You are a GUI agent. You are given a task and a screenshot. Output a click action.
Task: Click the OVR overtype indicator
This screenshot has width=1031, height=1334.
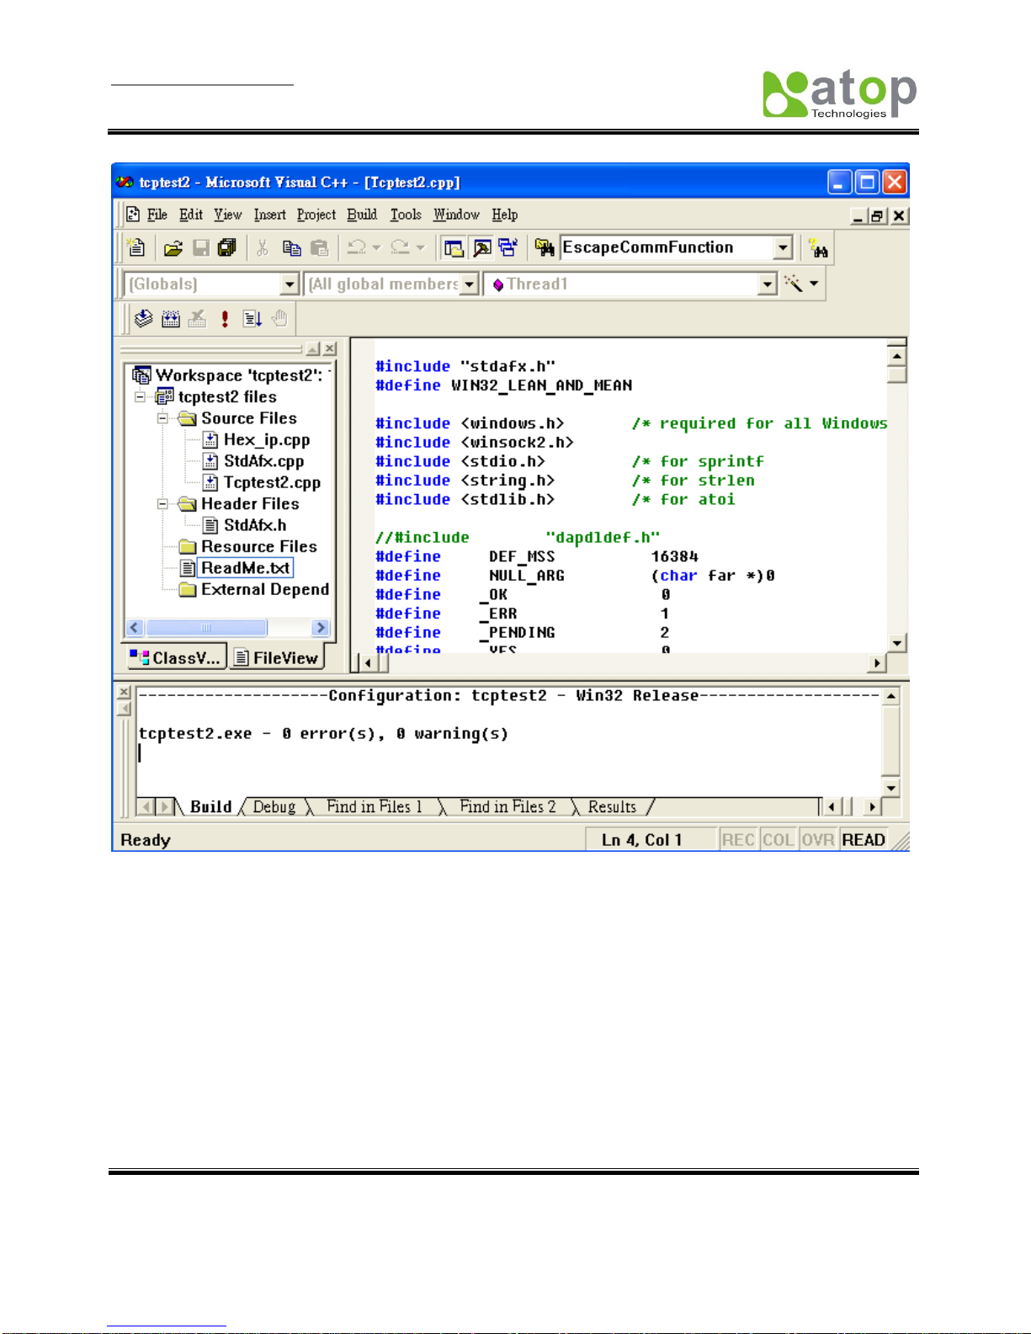point(817,840)
